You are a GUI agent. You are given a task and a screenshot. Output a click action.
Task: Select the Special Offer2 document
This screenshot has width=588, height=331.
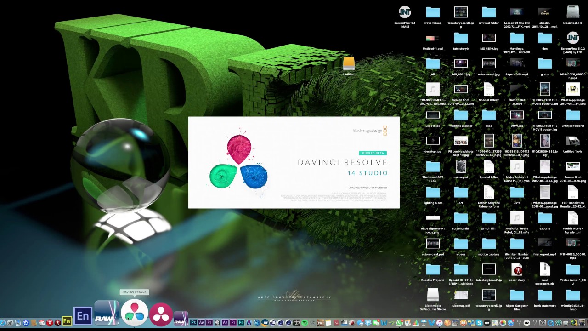click(489, 92)
